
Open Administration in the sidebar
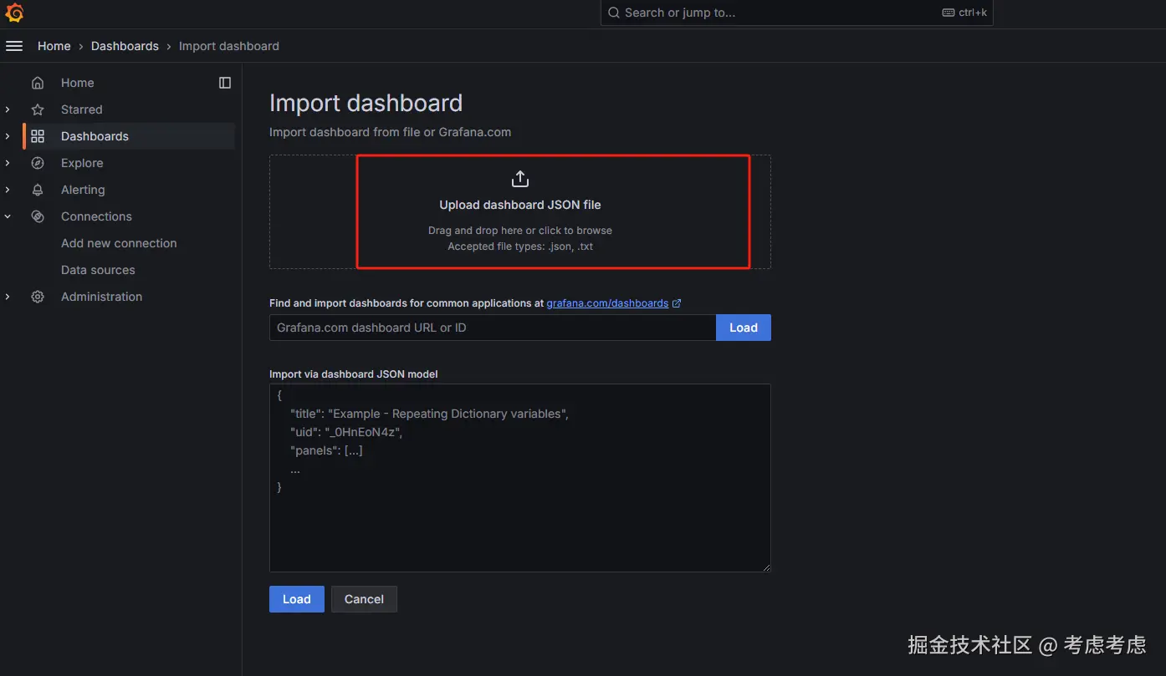click(x=101, y=297)
